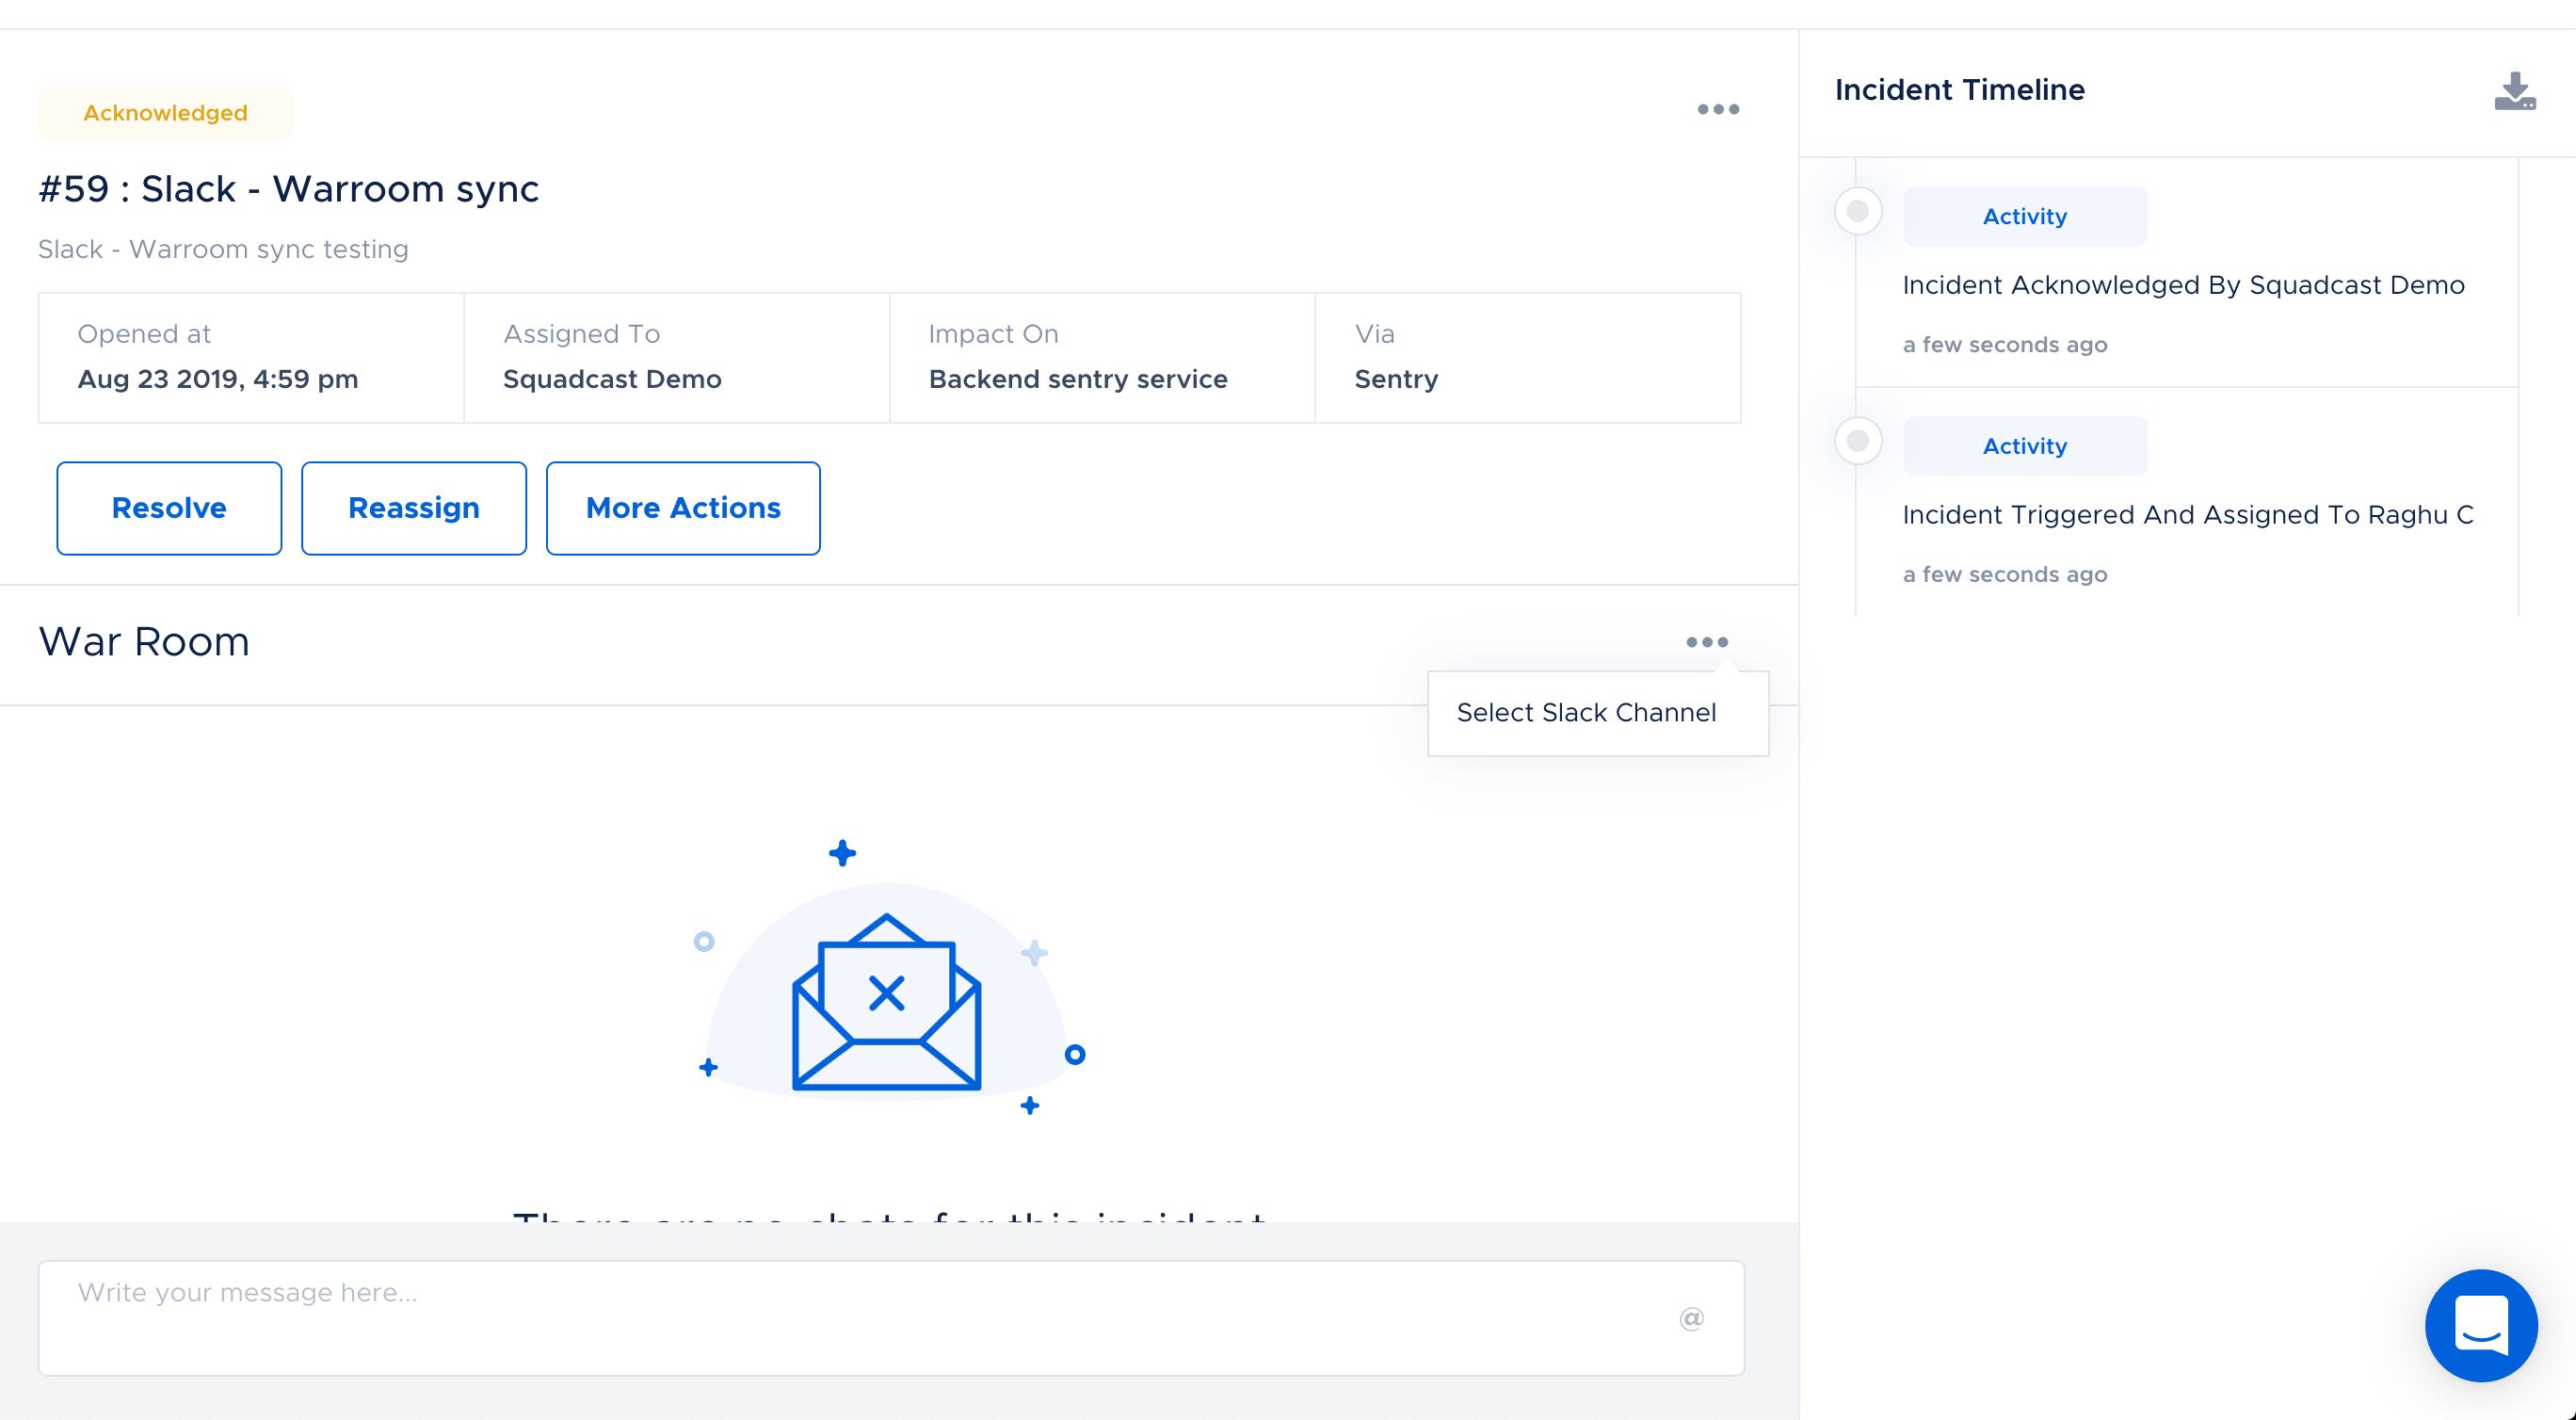This screenshot has height=1420, width=2576.
Task: Click the Acknowledged timeline marker dot
Action: (x=1857, y=212)
